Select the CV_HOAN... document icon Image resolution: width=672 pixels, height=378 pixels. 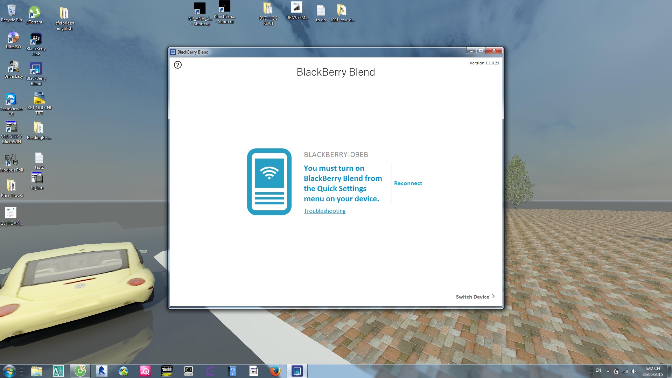[x=11, y=216]
